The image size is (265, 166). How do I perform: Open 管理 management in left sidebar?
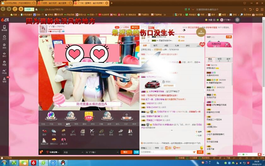pyautogui.click(x=4, y=80)
